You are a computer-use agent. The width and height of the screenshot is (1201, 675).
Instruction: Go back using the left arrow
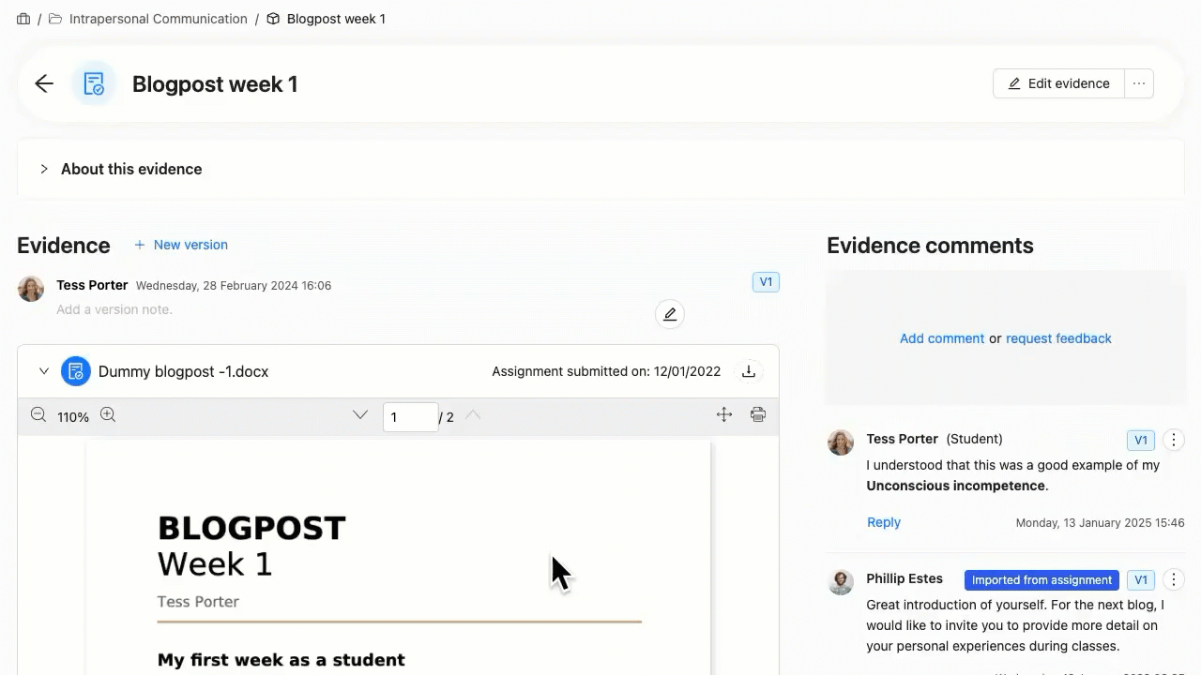point(44,83)
